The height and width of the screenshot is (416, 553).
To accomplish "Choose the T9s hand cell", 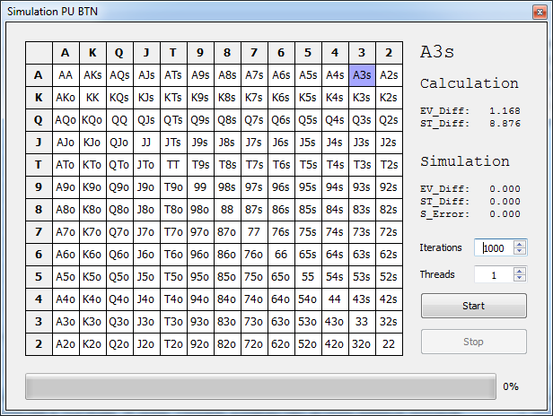I will pyautogui.click(x=200, y=165).
